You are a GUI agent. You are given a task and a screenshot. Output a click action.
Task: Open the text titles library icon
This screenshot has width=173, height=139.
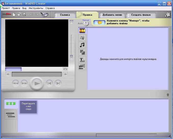pyautogui.click(x=82, y=59)
